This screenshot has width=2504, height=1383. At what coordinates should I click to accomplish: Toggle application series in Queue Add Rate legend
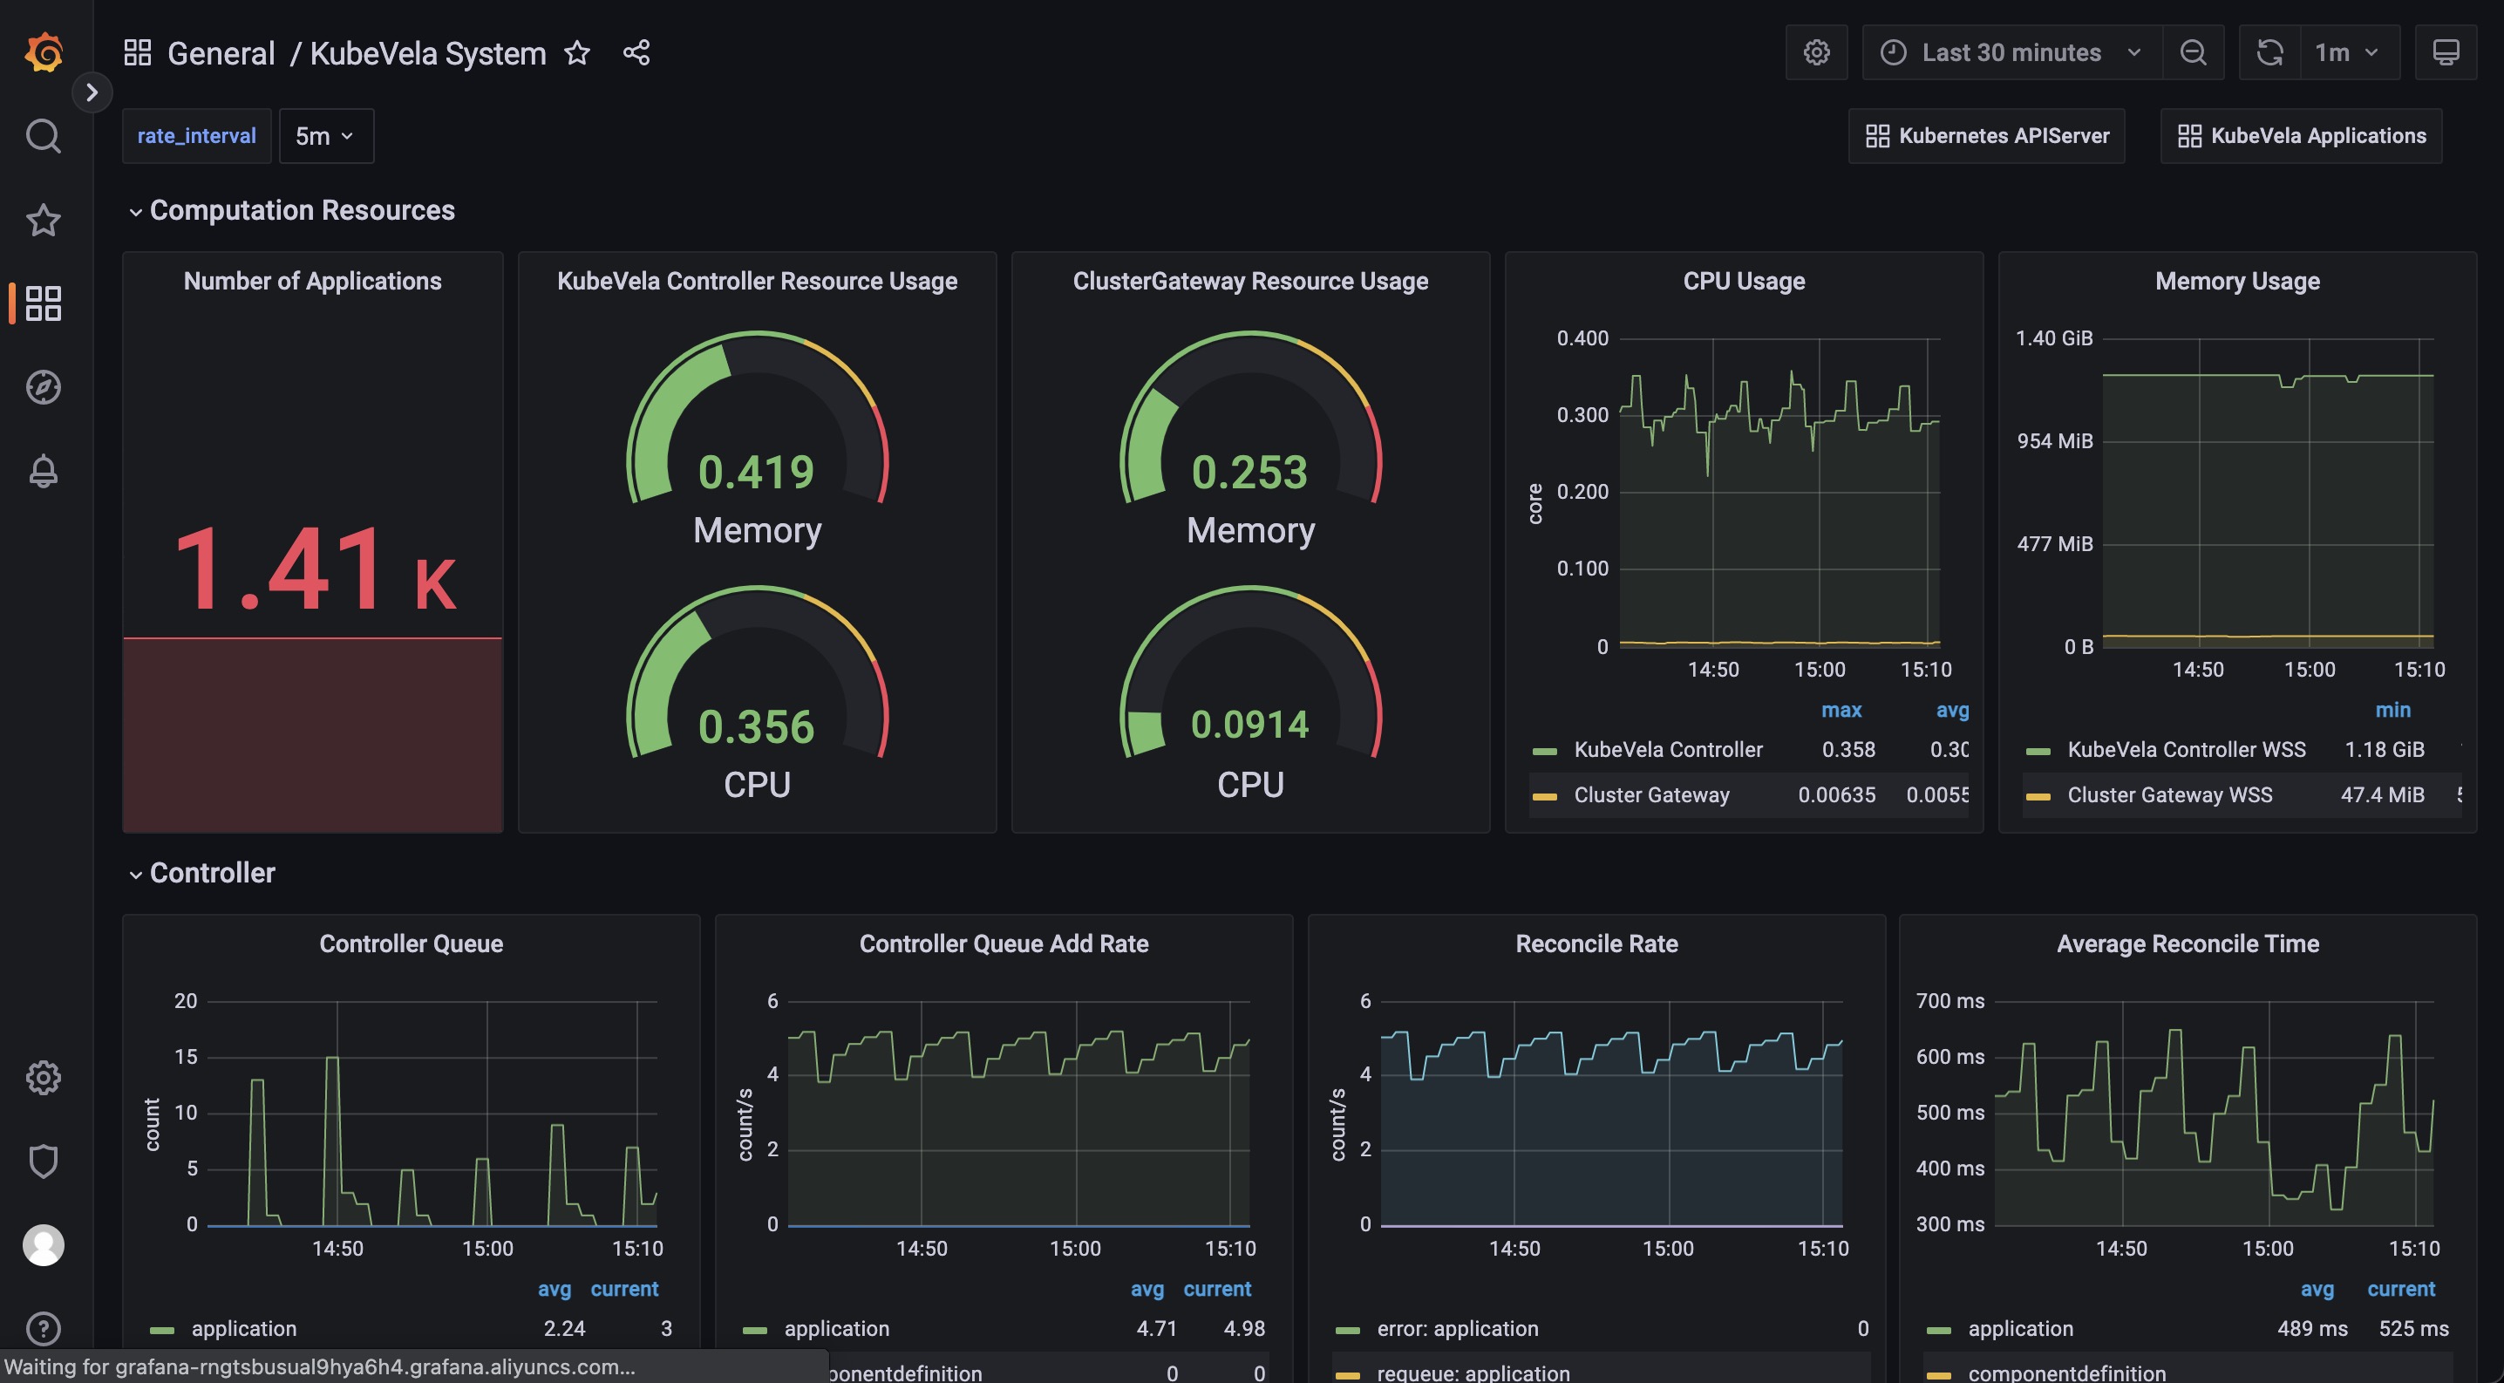point(837,1329)
